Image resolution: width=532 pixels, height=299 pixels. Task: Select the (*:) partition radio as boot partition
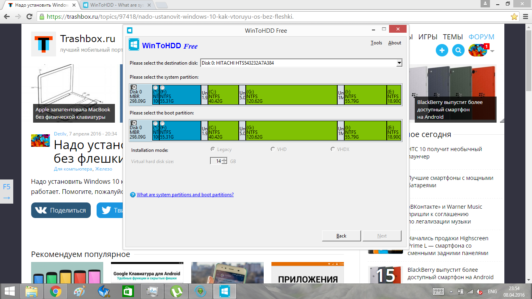[156, 123]
